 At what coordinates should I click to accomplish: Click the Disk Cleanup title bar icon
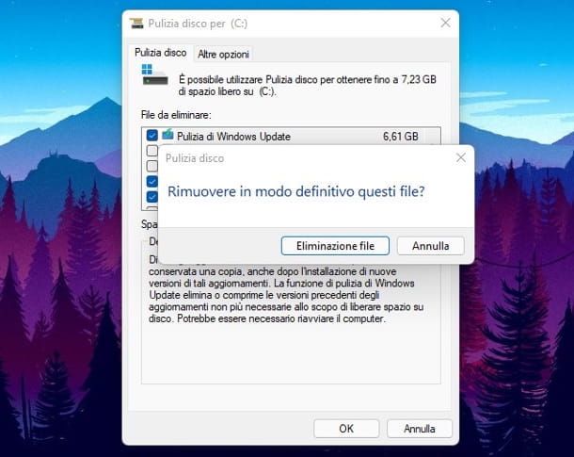click(x=136, y=24)
